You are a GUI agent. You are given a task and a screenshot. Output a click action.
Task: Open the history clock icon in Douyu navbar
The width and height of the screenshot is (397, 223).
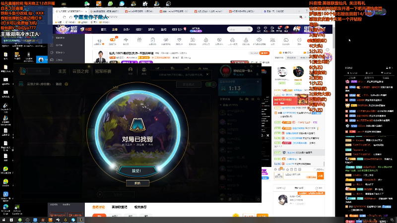point(259,29)
